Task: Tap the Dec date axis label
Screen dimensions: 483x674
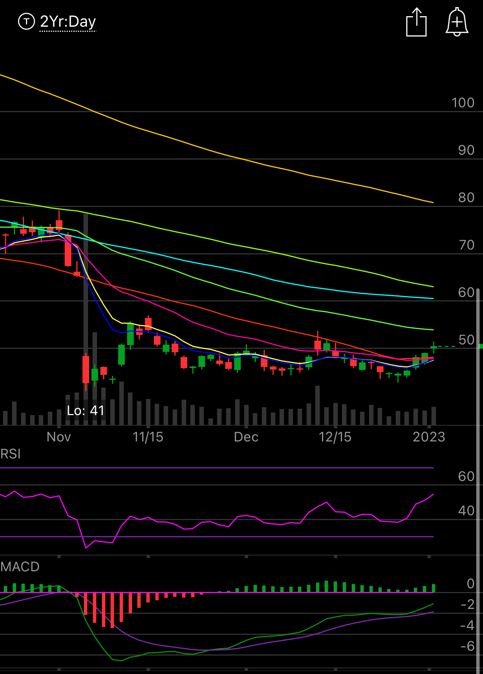Action: point(246,437)
